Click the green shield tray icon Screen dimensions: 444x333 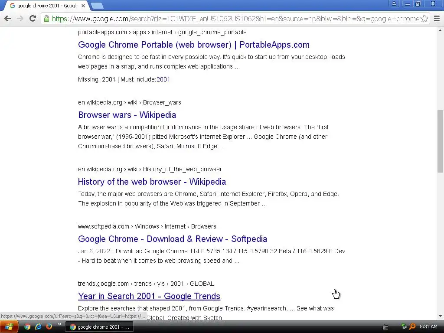pyautogui.click(x=404, y=327)
